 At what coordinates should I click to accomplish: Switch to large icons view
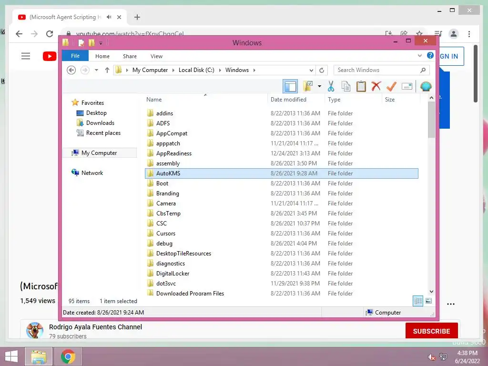click(x=428, y=301)
